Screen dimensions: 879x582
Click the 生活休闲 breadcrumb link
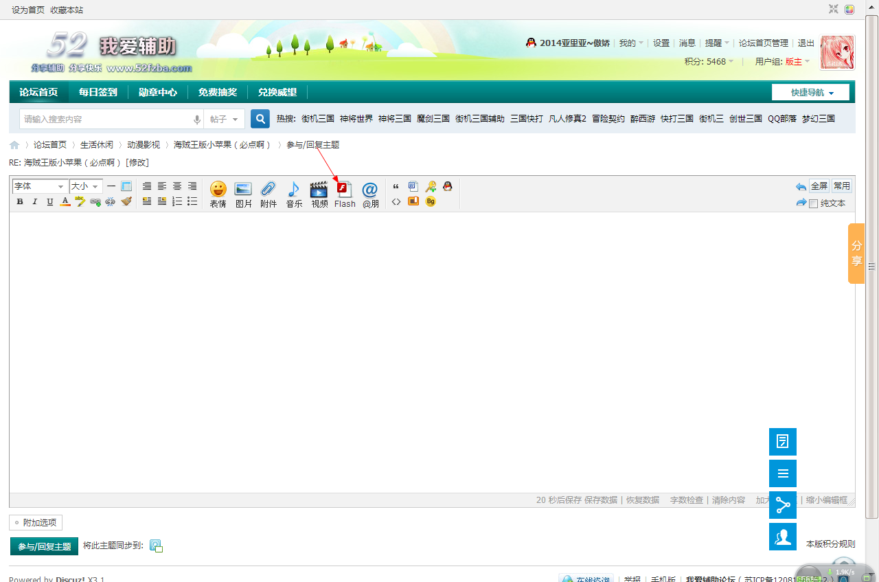(x=97, y=145)
